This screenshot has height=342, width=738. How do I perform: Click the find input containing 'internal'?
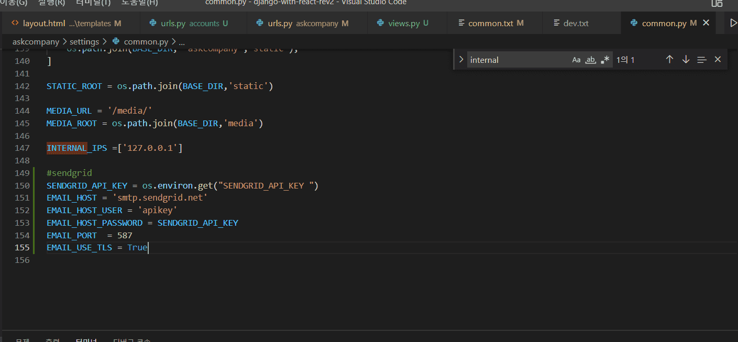pos(519,60)
